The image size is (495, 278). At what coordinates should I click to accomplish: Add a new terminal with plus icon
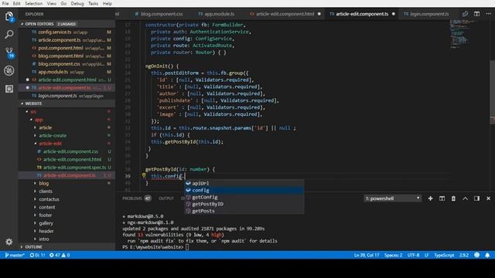point(430,198)
